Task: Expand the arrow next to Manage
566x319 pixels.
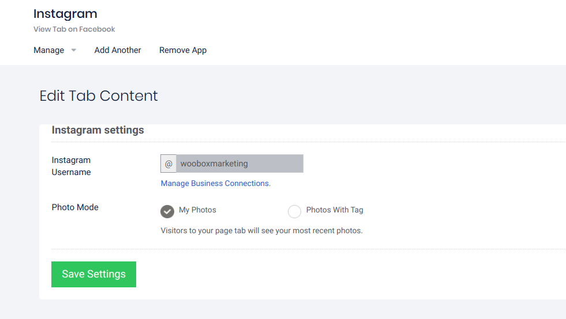Action: pos(73,51)
